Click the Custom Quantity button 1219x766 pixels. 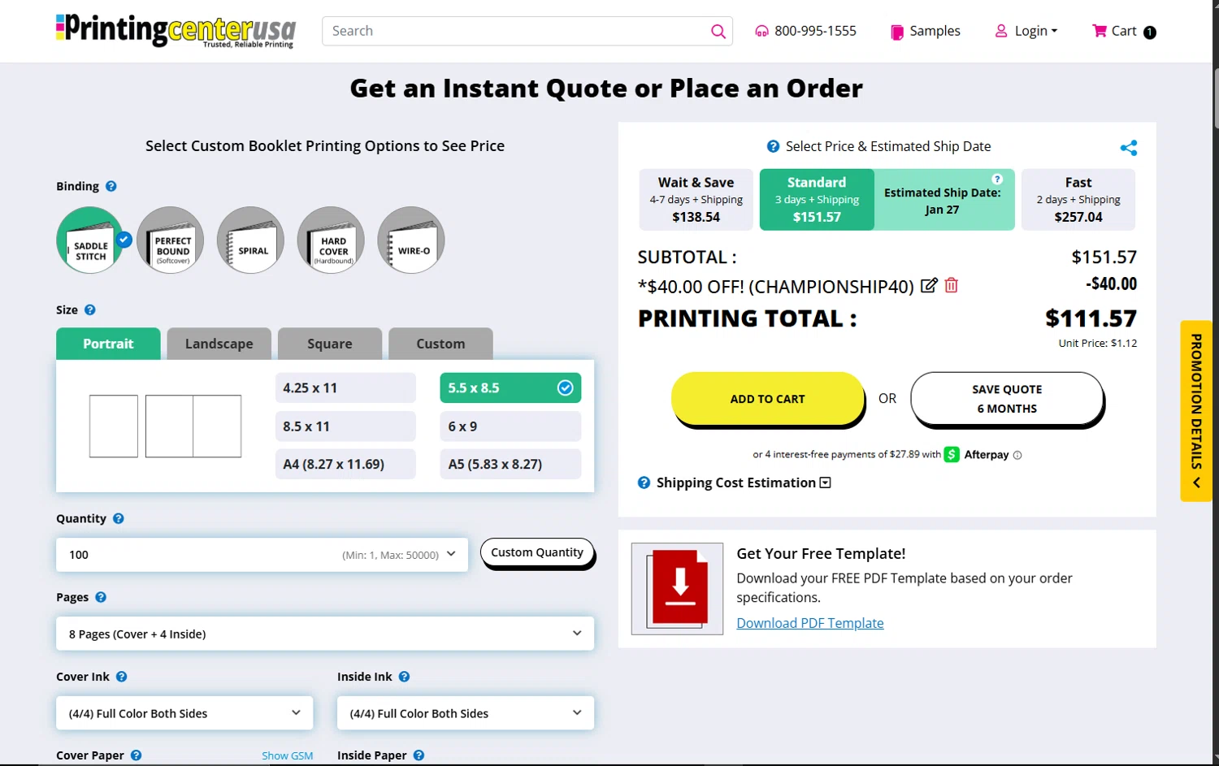537,552
